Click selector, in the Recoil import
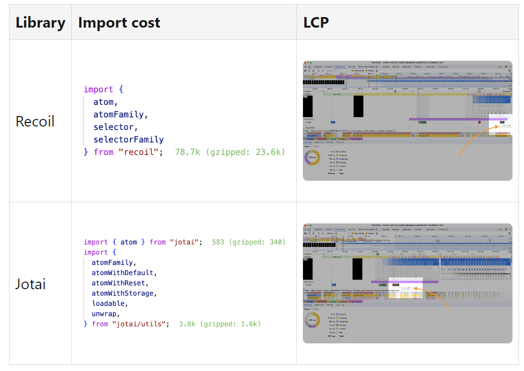 point(115,127)
